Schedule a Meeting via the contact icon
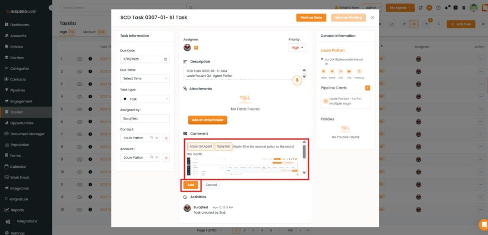488x235 pixels. pyautogui.click(x=359, y=72)
